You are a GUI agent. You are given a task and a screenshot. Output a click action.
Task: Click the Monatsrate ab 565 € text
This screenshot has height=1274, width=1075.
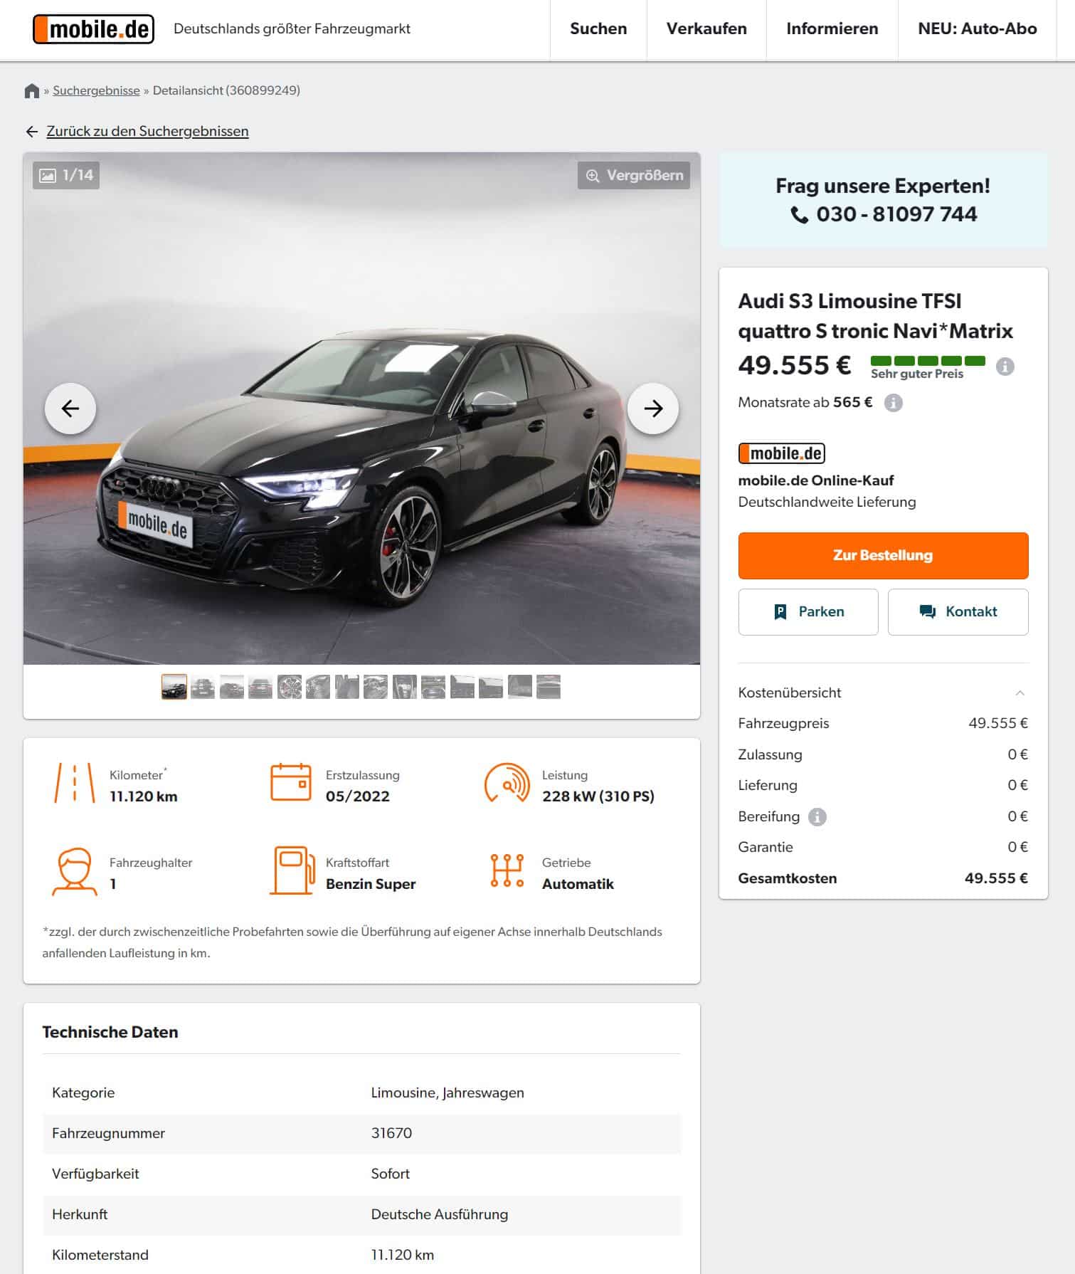click(805, 402)
